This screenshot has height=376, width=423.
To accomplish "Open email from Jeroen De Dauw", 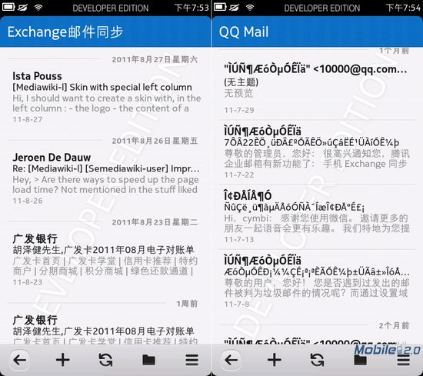I will click(105, 178).
